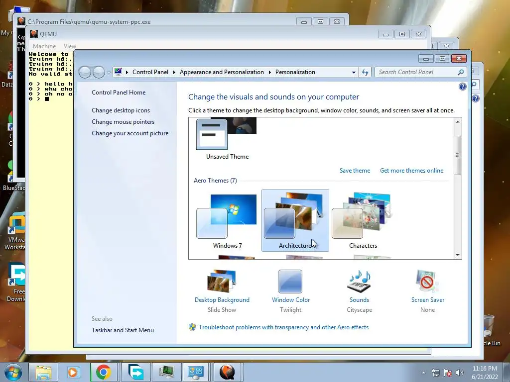This screenshot has height=382, width=510.
Task: Click Save theme link
Action: point(355,171)
